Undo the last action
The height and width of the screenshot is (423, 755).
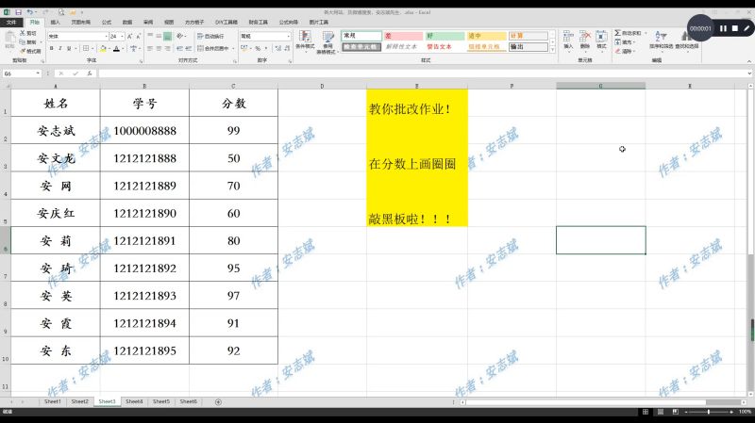pos(30,12)
